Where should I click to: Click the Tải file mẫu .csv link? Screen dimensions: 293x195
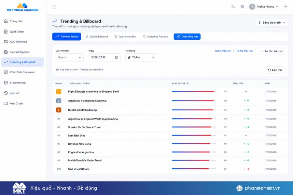click(244, 51)
